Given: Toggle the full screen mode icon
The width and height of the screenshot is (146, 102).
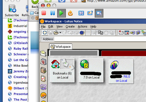Looking at the screenshot, I should click(x=81, y=13).
